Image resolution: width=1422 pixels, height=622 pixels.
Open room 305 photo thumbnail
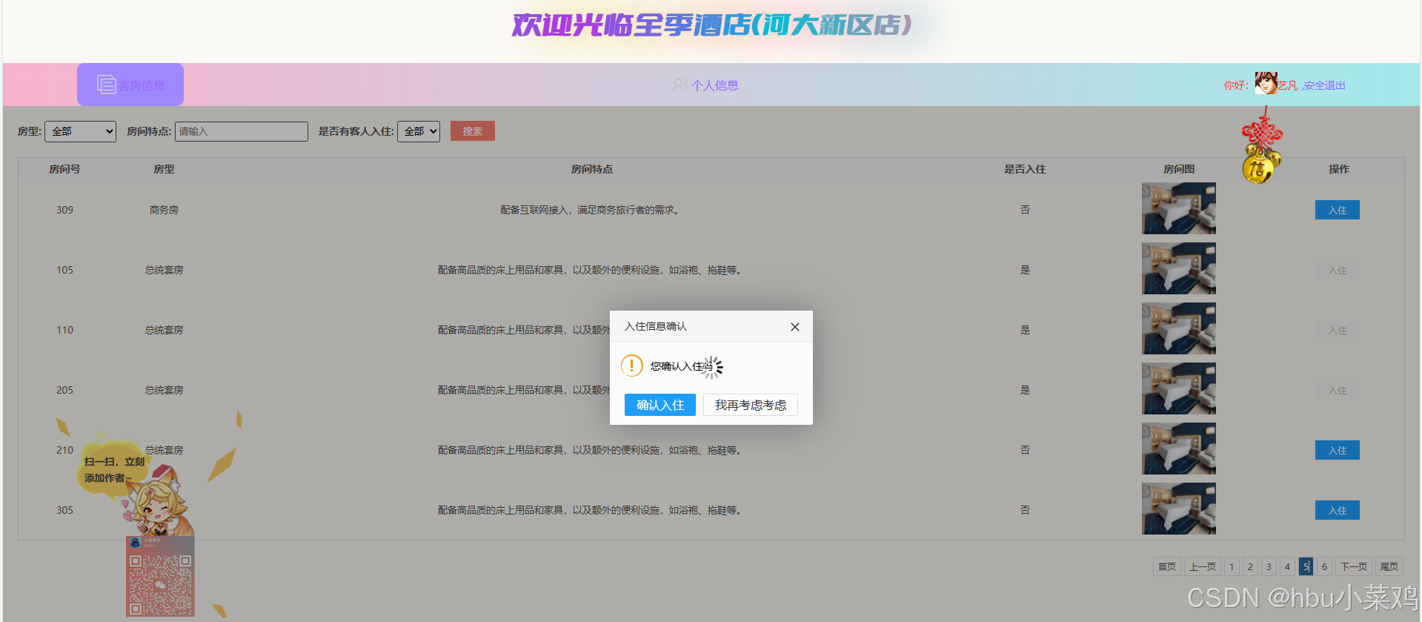pos(1179,509)
